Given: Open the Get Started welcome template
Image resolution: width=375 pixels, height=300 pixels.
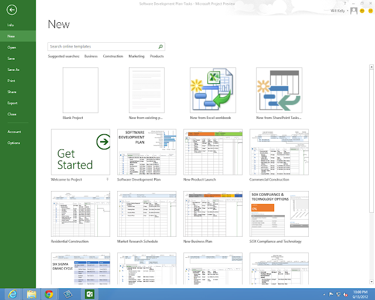Looking at the screenshot, I should click(x=80, y=152).
